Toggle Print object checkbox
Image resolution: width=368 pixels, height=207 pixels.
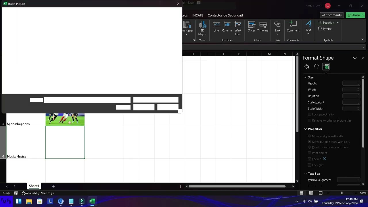[x=310, y=153]
